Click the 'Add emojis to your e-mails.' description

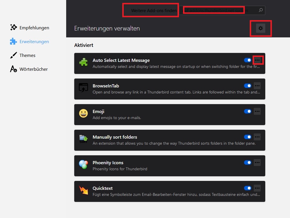click(117, 118)
